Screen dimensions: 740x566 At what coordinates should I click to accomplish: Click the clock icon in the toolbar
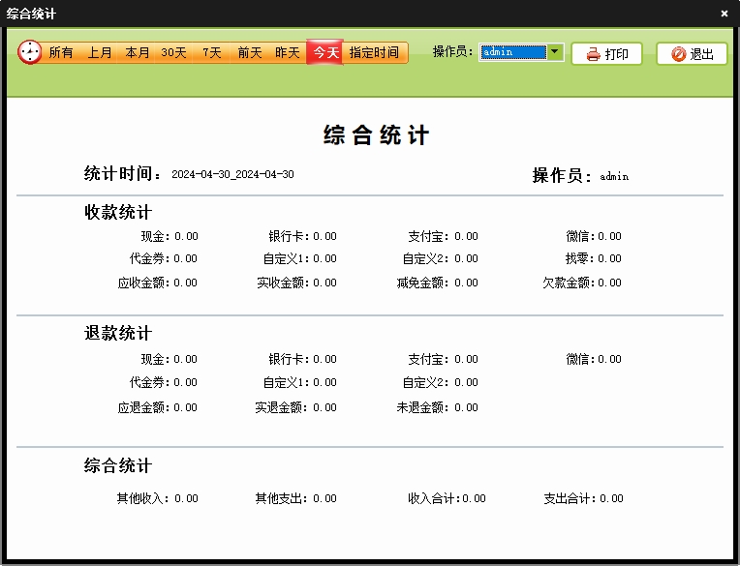click(x=30, y=53)
